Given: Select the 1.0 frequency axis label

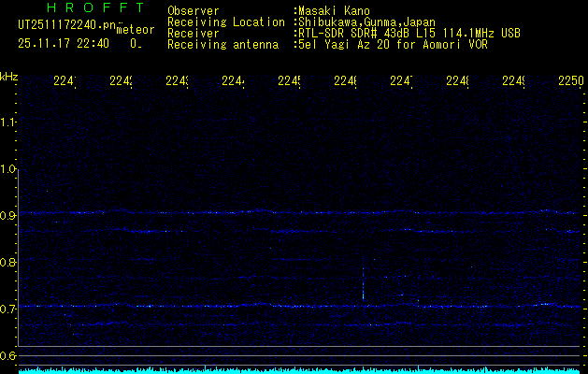Looking at the screenshot, I should click(x=9, y=169).
